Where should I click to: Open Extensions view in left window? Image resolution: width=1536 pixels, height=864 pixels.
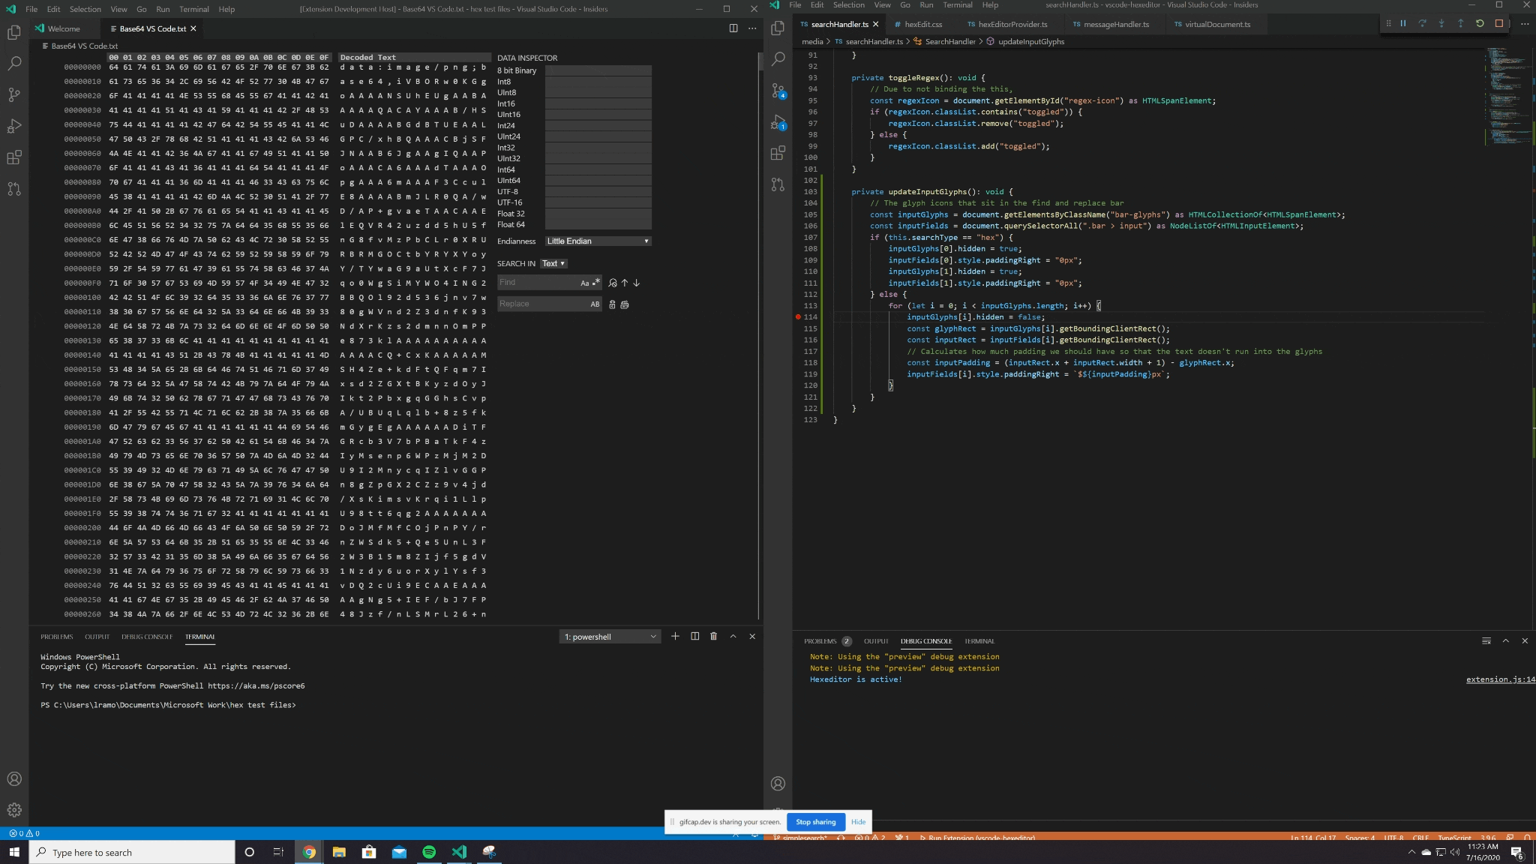click(14, 157)
